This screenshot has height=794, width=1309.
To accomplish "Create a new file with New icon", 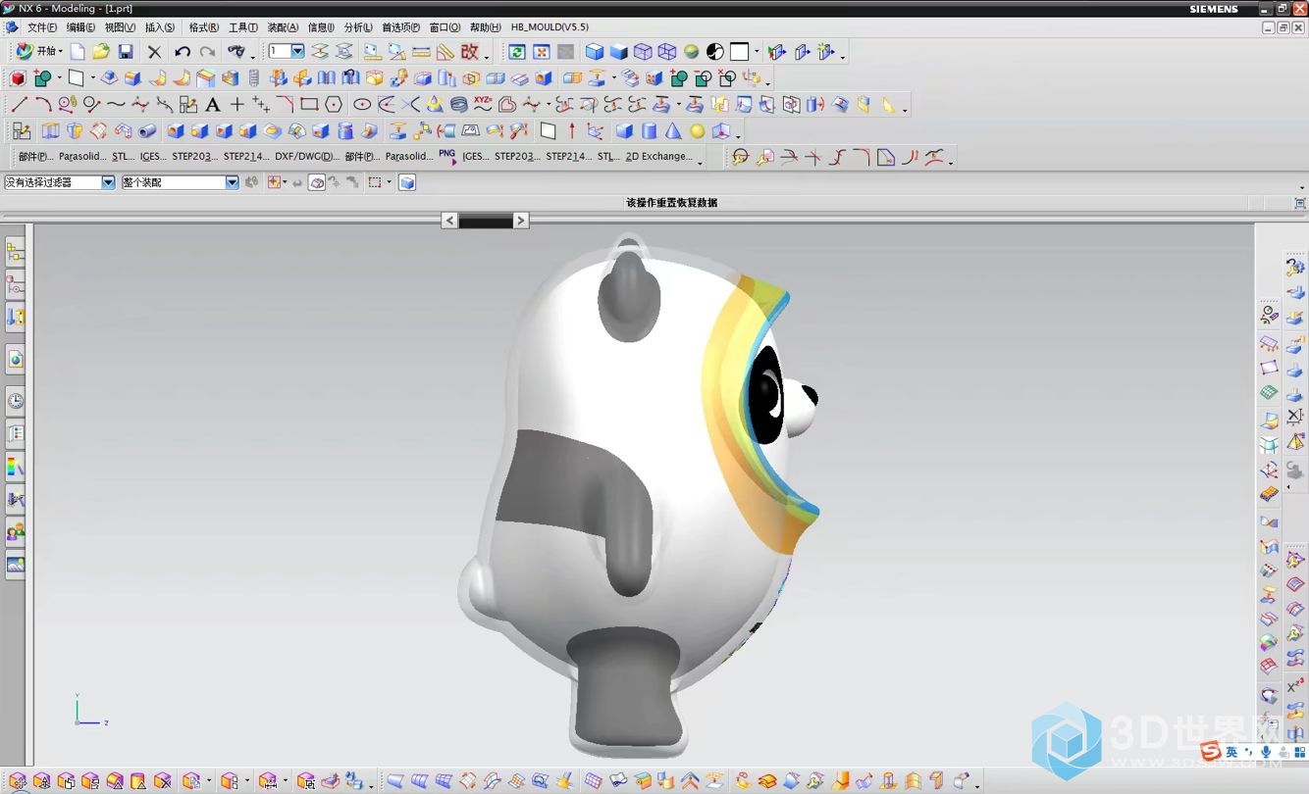I will 78,52.
